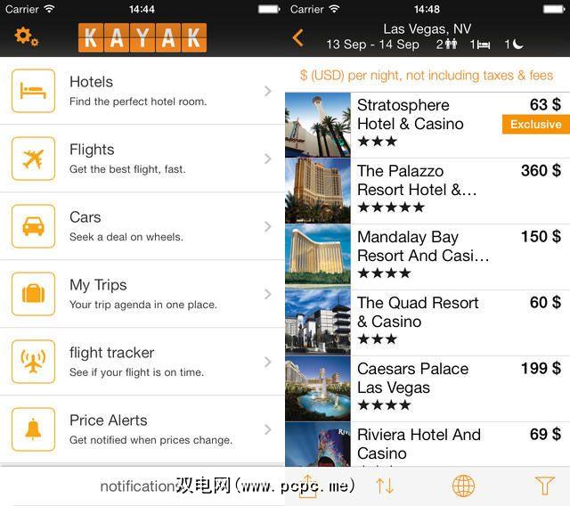Image resolution: width=570 pixels, height=506 pixels.
Task: Tap the USD per night notice
Action: coord(427,75)
